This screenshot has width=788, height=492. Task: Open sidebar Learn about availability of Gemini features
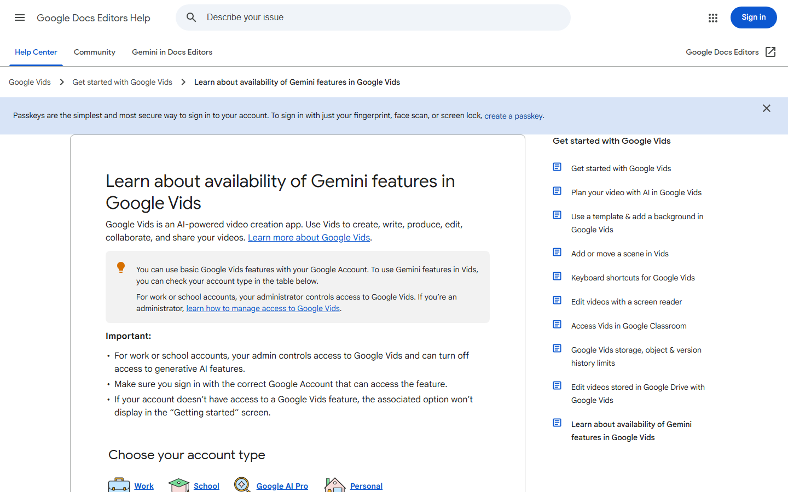631,431
